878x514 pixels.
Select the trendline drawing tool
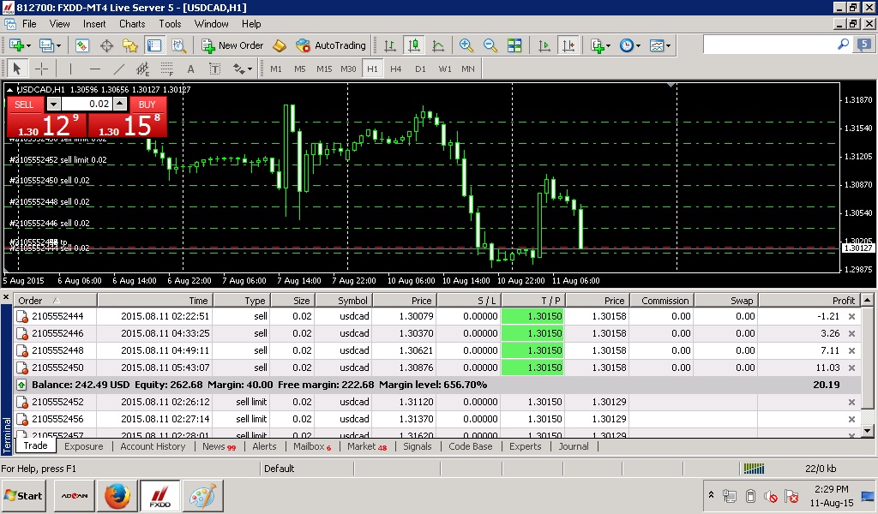(118, 69)
